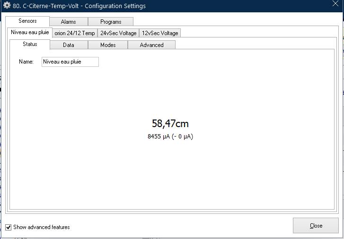344x239 pixels.
Task: Click the Name: label
Action: pyautogui.click(x=26, y=62)
